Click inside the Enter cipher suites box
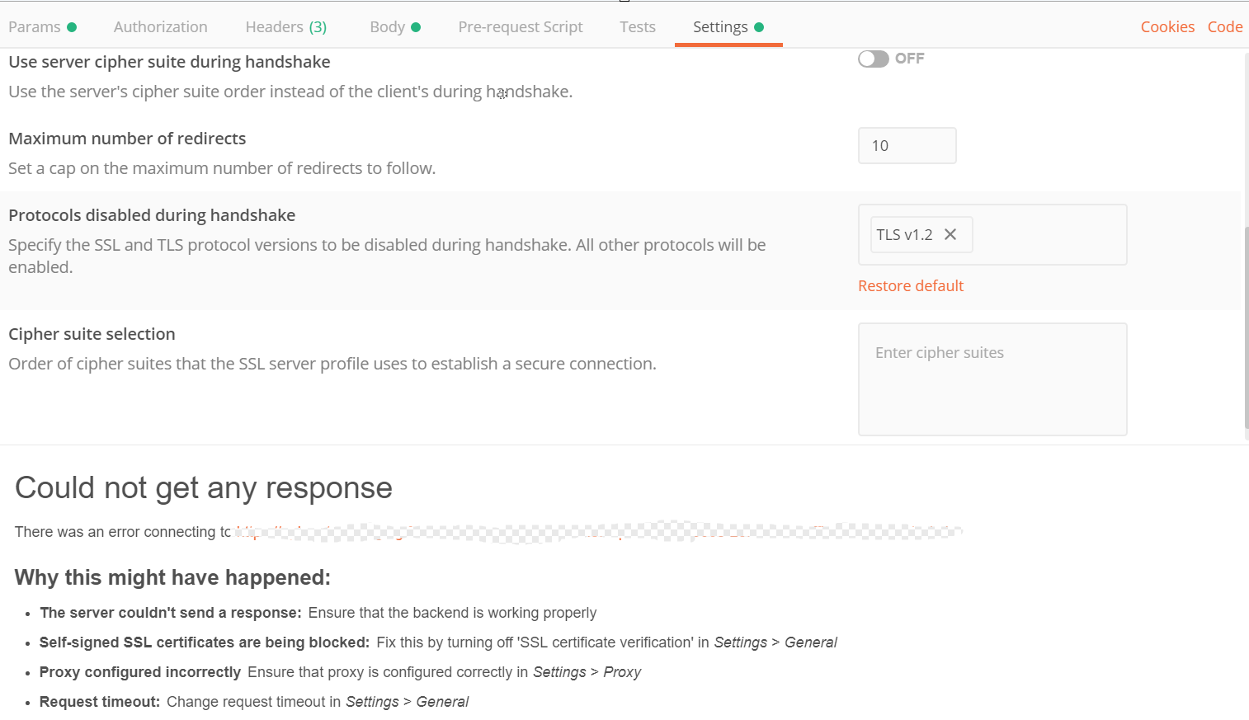This screenshot has height=720, width=1249. pos(992,379)
